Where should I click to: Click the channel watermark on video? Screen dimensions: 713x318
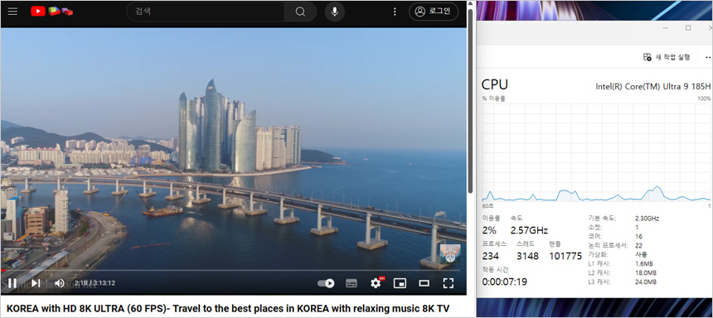[x=450, y=254]
